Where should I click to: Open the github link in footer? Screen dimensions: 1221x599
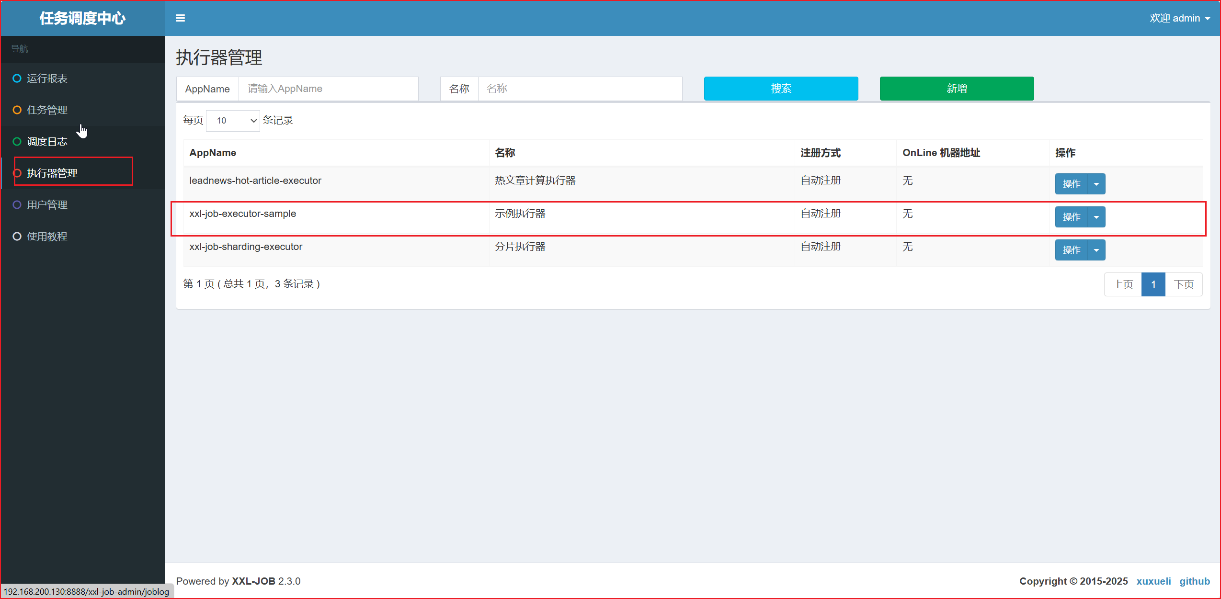[1194, 581]
